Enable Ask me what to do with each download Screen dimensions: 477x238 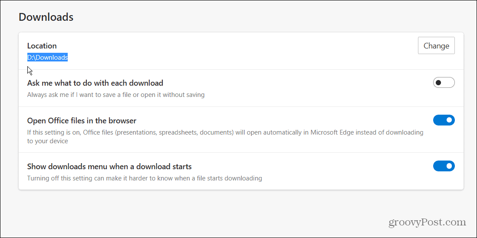(444, 83)
